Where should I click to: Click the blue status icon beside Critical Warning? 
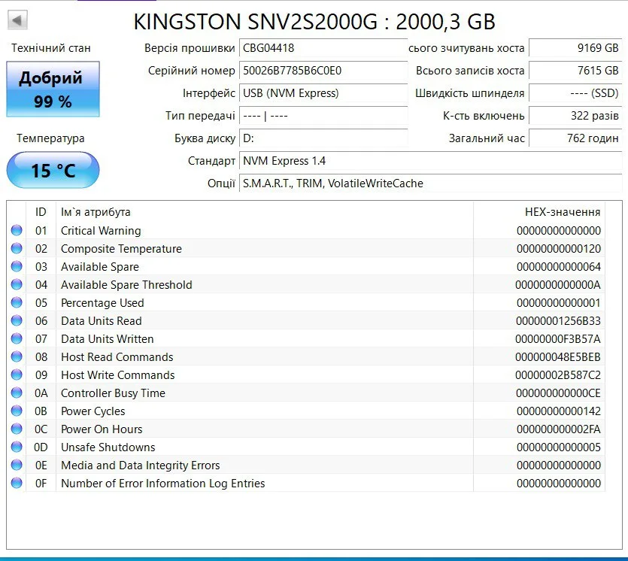pyautogui.click(x=17, y=230)
